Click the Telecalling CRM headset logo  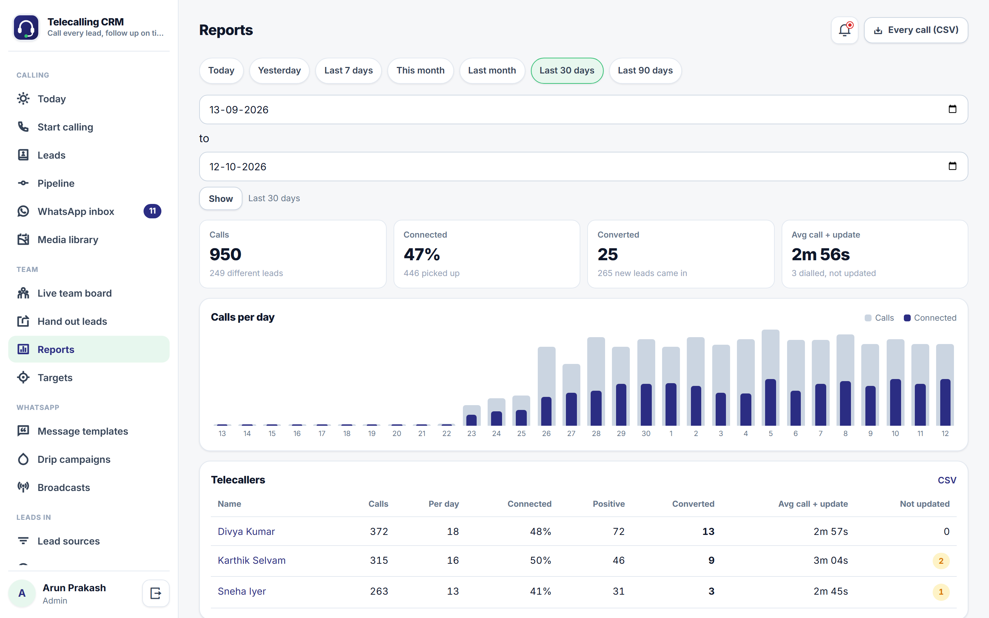click(x=26, y=27)
